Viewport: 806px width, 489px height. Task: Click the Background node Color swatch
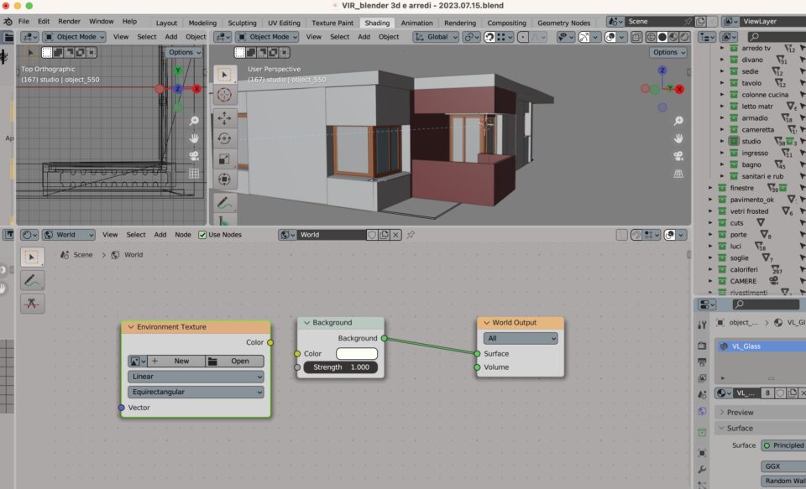click(357, 354)
